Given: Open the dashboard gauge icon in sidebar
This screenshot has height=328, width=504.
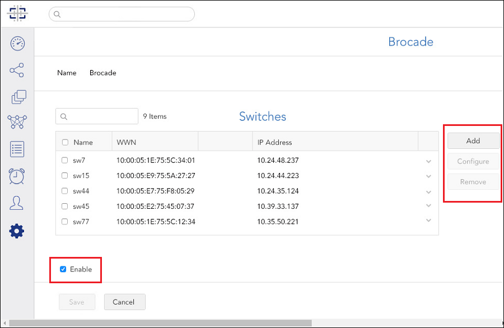Looking at the screenshot, I should pyautogui.click(x=17, y=43).
